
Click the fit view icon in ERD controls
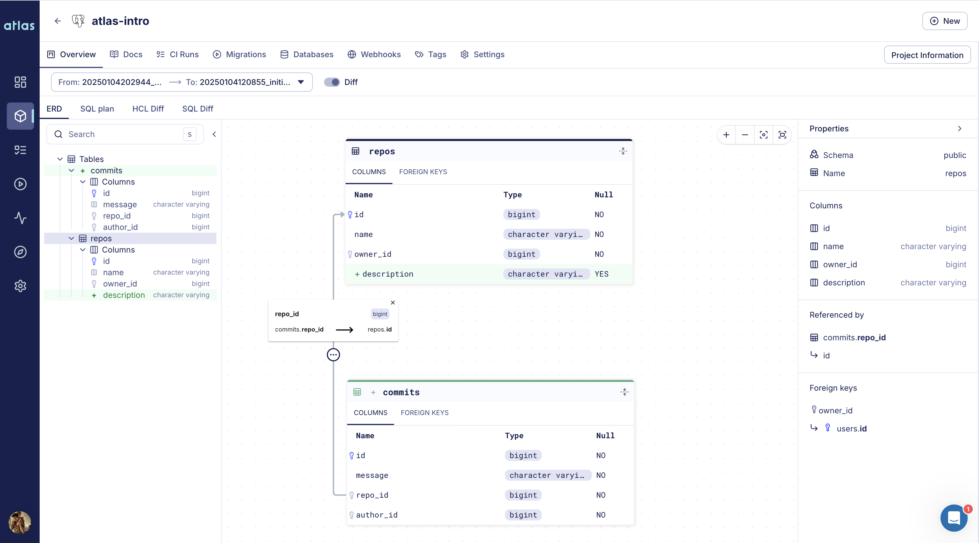782,135
